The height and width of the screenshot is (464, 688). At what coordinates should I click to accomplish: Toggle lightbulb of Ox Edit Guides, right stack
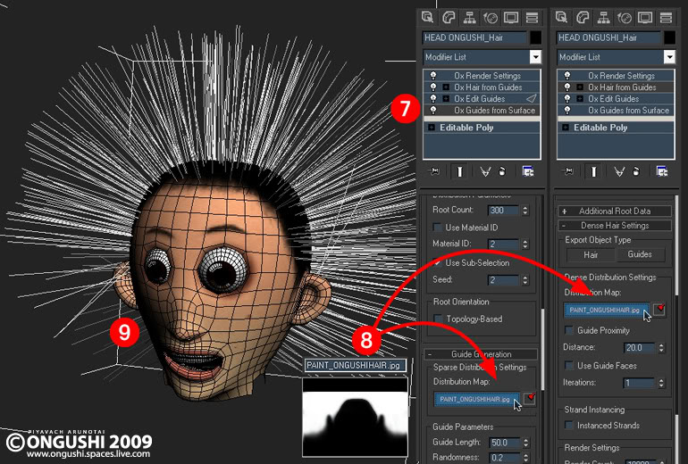pos(567,98)
